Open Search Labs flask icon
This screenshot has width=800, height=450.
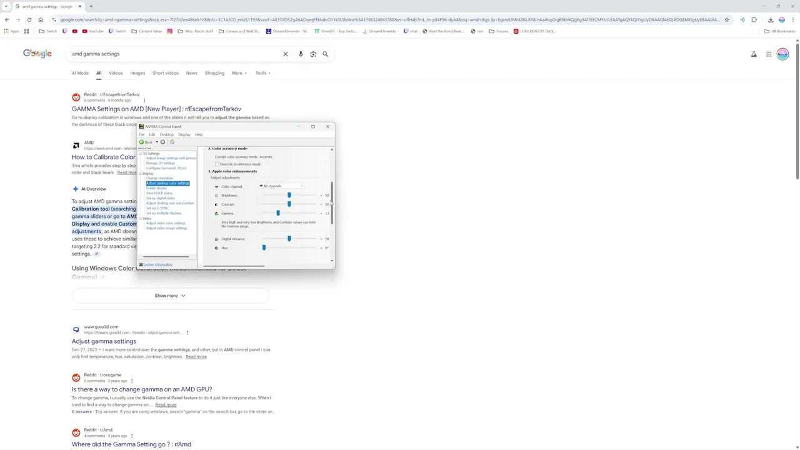pos(754,54)
